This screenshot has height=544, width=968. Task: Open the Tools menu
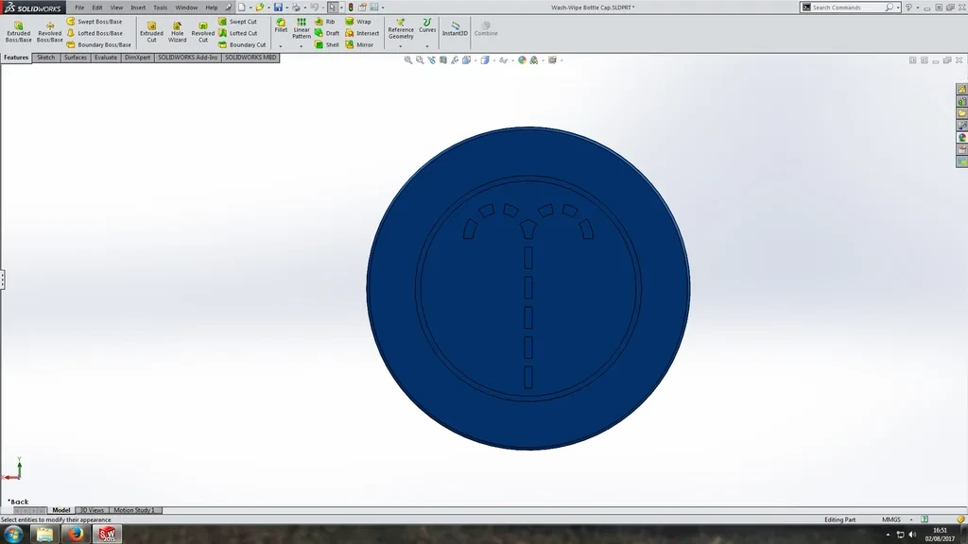pos(160,8)
